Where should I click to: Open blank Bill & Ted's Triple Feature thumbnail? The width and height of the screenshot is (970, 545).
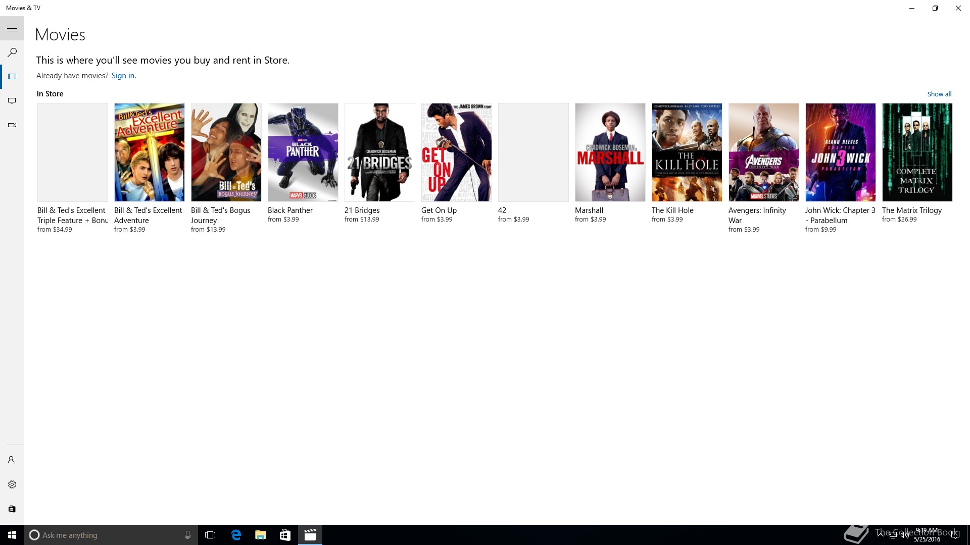[x=73, y=152]
